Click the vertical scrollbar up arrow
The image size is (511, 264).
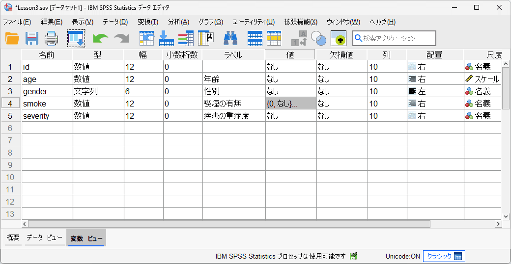(506, 63)
